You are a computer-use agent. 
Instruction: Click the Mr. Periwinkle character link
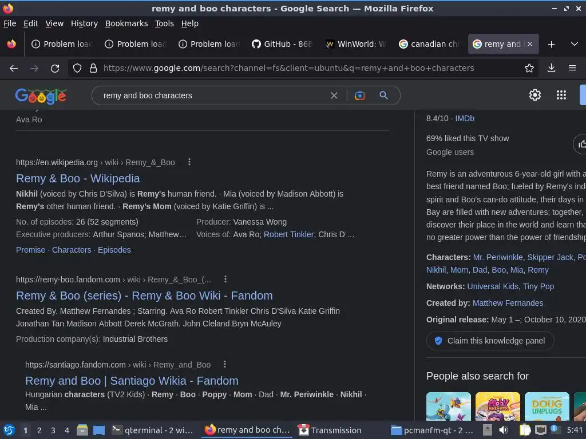(x=498, y=257)
